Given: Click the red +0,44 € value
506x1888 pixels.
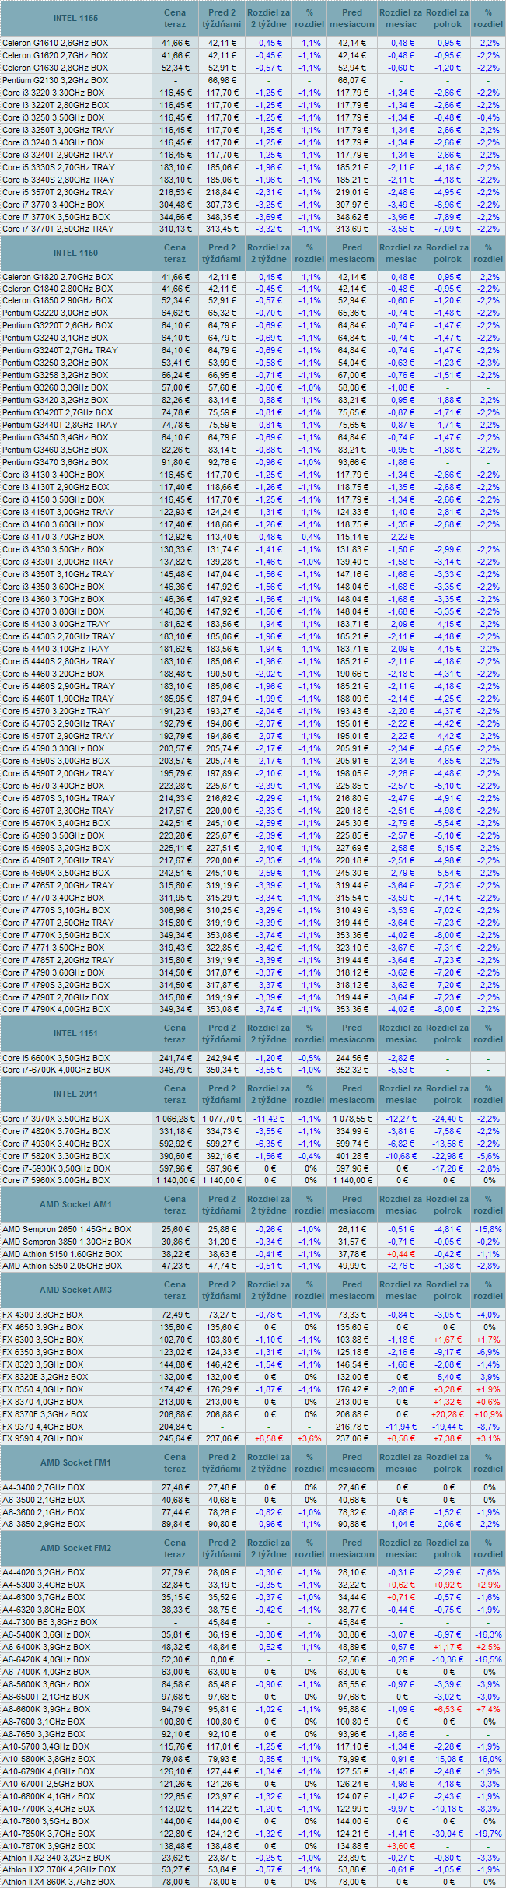Looking at the screenshot, I should 401,1254.
